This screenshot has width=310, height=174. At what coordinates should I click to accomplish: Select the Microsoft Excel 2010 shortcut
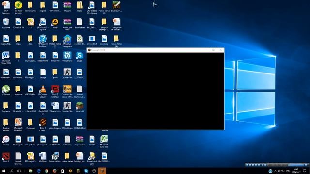(x=104, y=142)
